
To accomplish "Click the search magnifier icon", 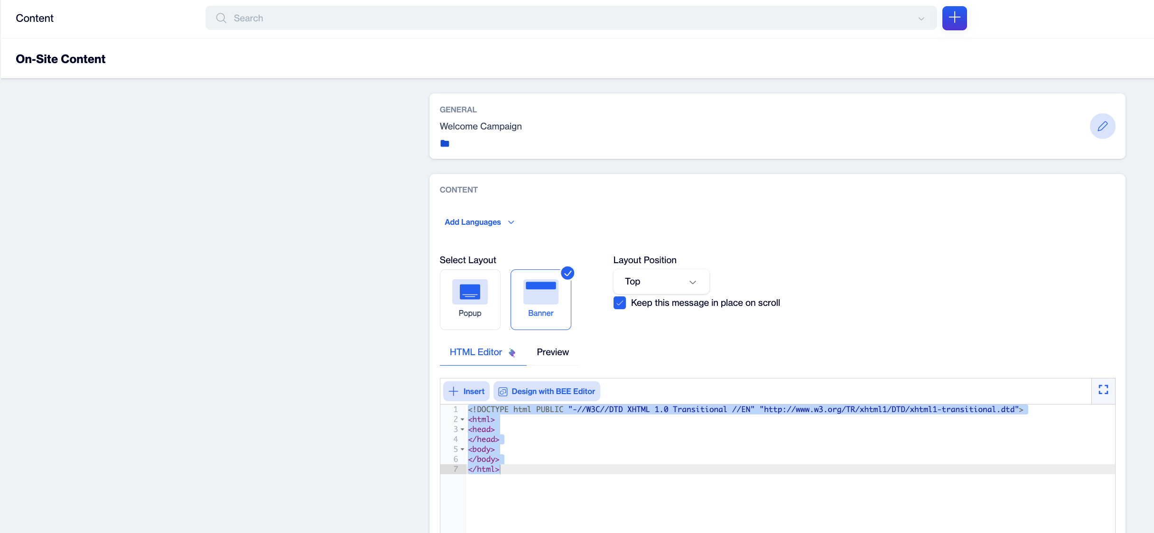I will (x=221, y=18).
